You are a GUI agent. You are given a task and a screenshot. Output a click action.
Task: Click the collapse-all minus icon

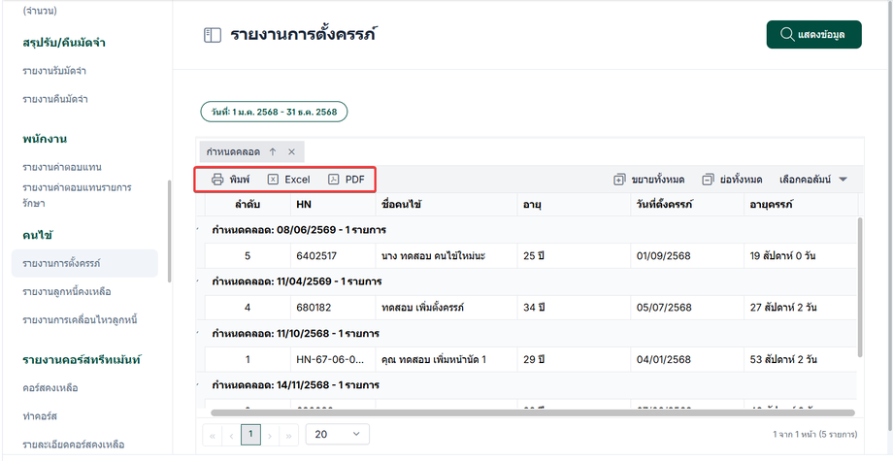[x=708, y=180]
